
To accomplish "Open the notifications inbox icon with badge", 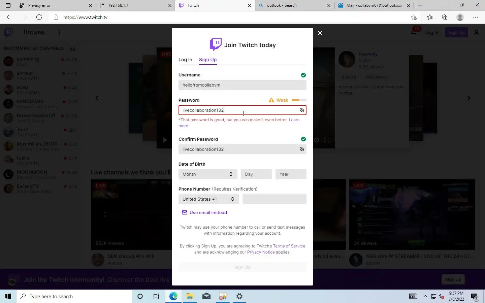I will tap(415, 32).
